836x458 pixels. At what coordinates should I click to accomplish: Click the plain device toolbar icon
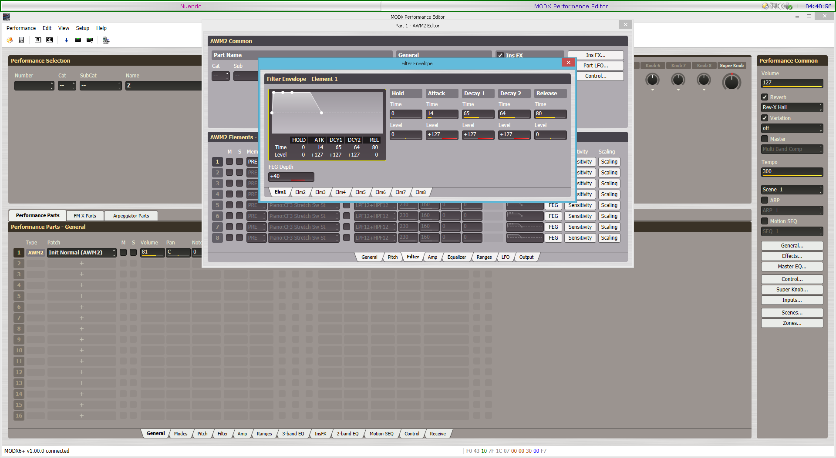pyautogui.click(x=78, y=40)
